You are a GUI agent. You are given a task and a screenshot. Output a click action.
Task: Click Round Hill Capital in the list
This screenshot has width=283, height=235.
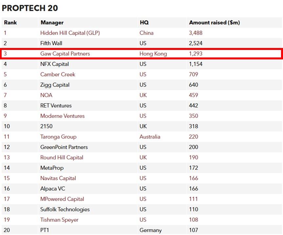(62, 158)
